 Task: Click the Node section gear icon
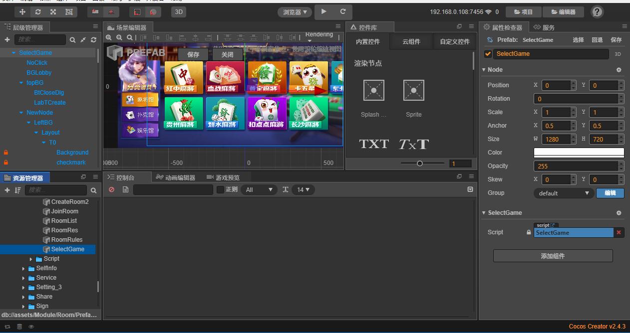click(619, 70)
